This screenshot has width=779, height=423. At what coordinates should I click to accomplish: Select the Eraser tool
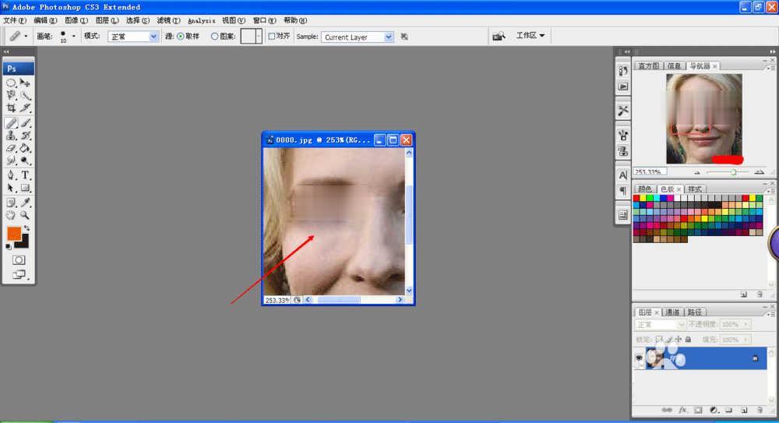(11, 148)
